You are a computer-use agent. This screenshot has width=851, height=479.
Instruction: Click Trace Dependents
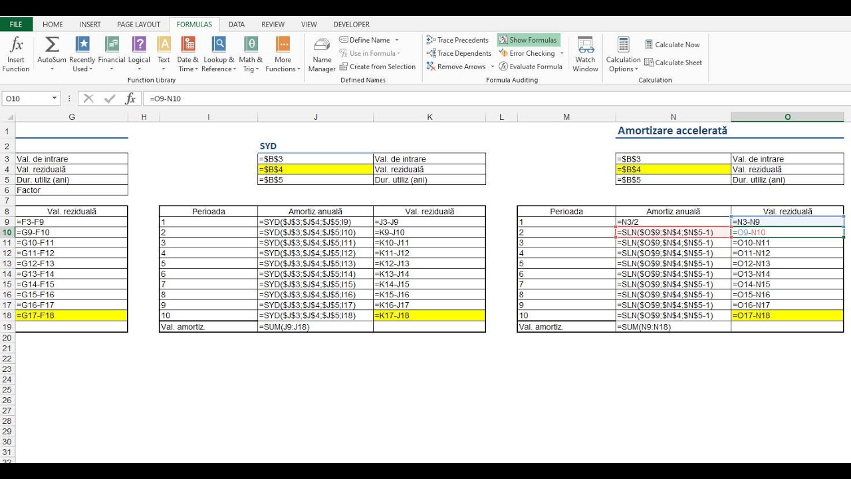(459, 53)
